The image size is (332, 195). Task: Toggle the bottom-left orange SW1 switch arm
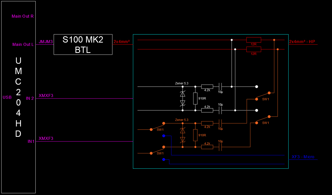pos(157,150)
